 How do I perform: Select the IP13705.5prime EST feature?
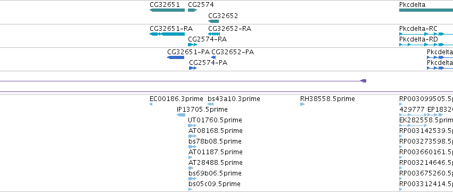pos(181,115)
